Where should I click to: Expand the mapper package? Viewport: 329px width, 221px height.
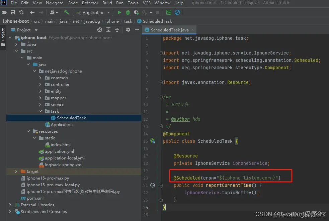click(40, 98)
